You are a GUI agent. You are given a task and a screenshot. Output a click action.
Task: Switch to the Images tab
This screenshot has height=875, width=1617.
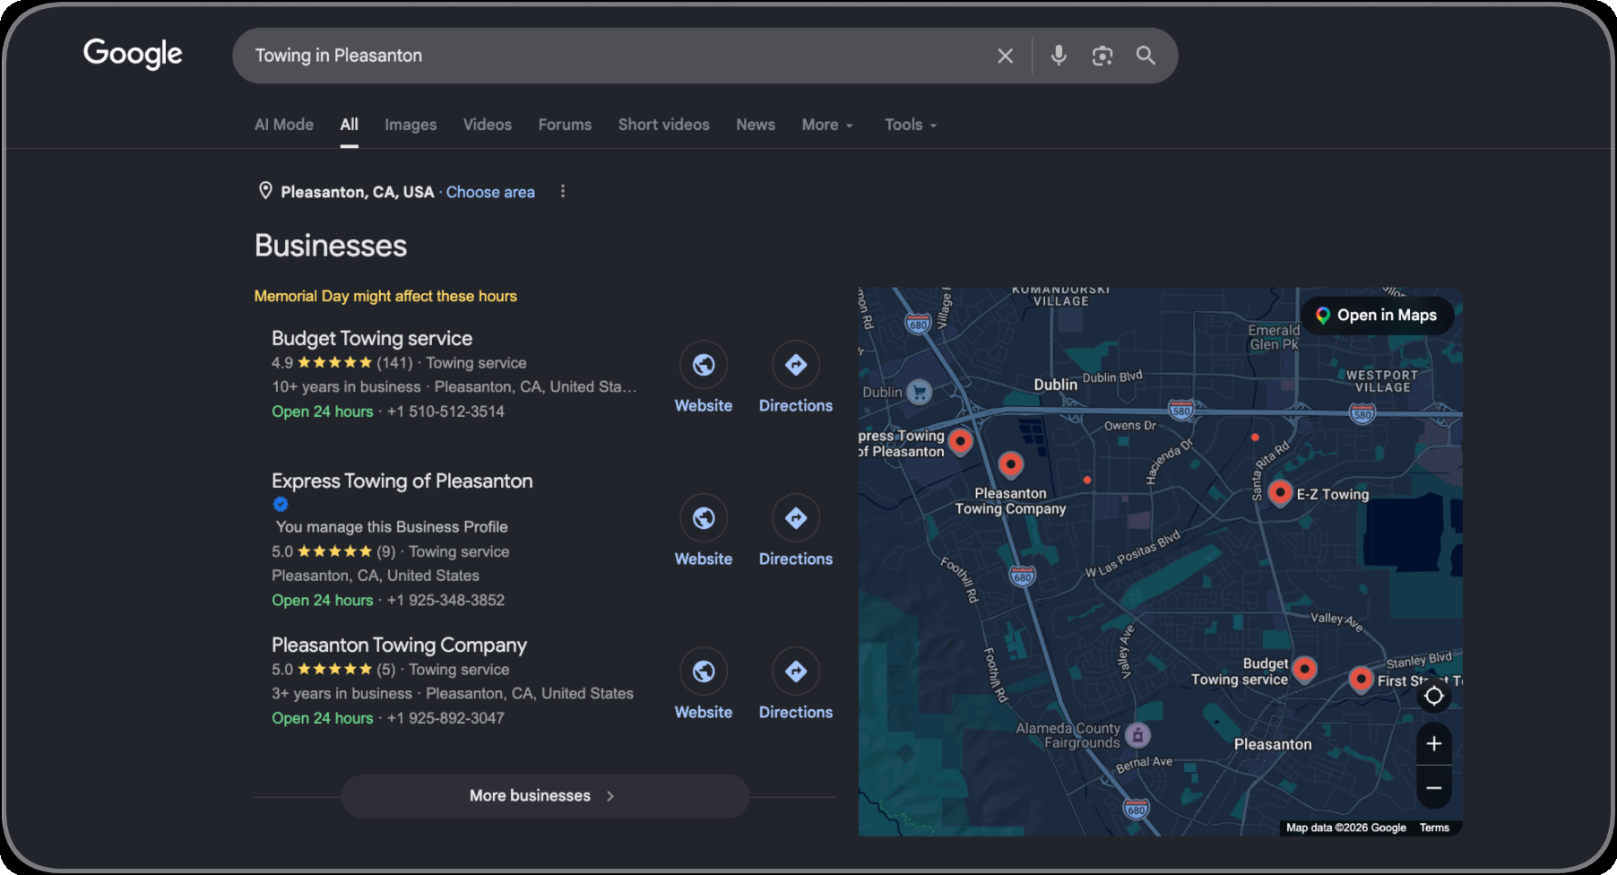pyautogui.click(x=411, y=125)
